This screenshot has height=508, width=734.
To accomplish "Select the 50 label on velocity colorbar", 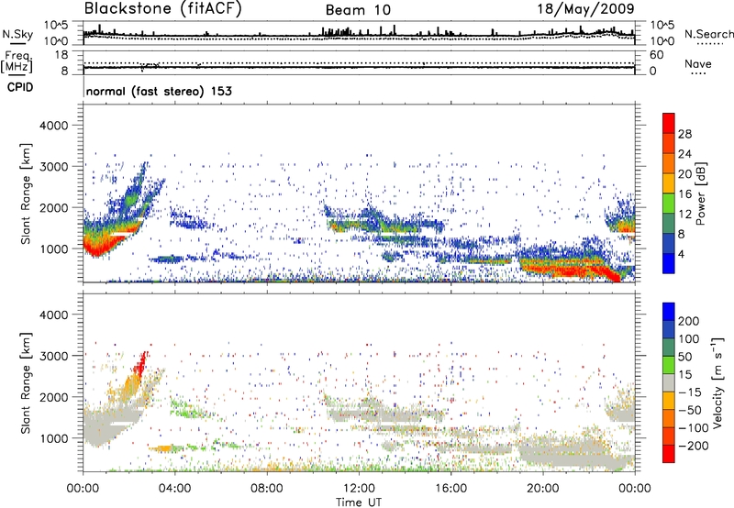I will pos(684,357).
